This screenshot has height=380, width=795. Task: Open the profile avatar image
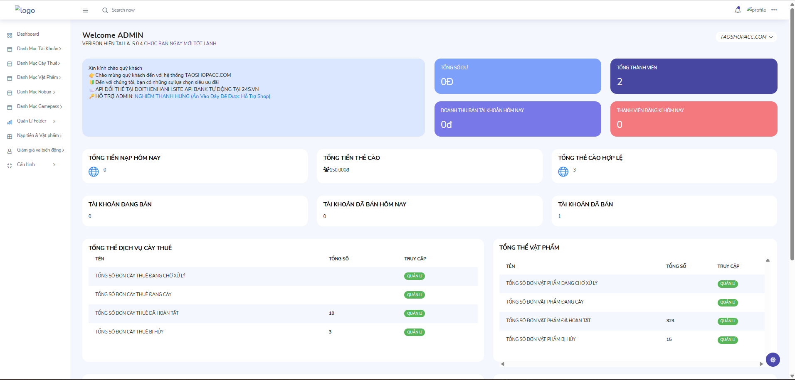point(756,10)
